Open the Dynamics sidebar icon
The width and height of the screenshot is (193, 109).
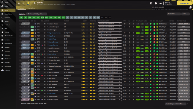tap(2, 18)
